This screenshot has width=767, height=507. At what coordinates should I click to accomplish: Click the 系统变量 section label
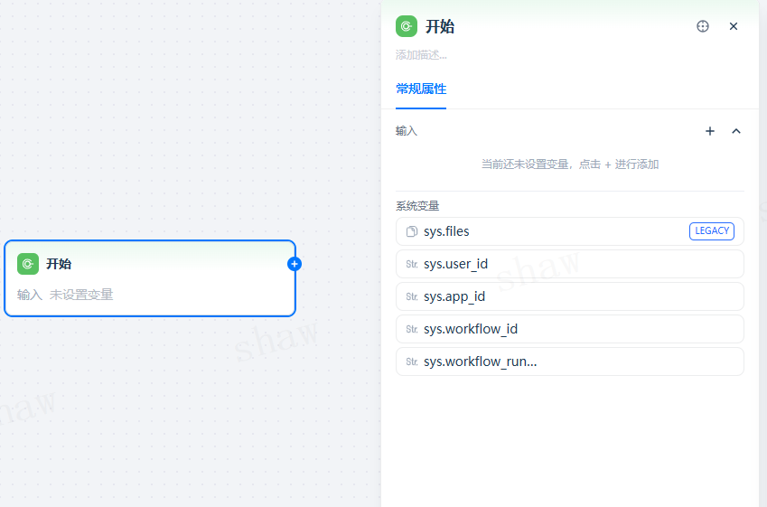click(417, 206)
